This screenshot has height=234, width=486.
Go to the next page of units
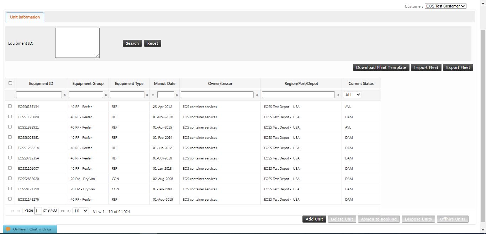click(63, 210)
